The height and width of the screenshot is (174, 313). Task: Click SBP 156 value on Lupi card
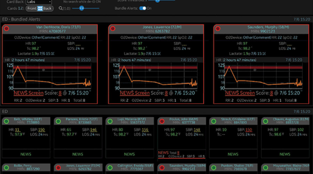point(145,130)
